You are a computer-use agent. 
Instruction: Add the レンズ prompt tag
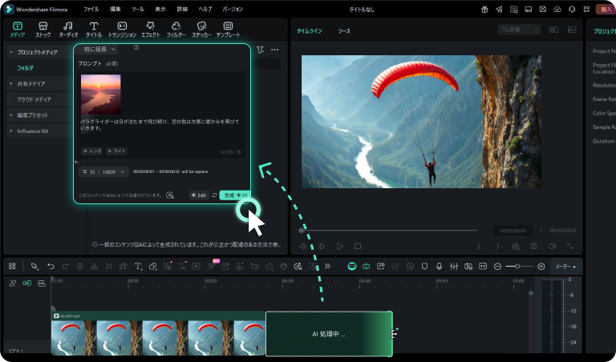[x=92, y=151]
